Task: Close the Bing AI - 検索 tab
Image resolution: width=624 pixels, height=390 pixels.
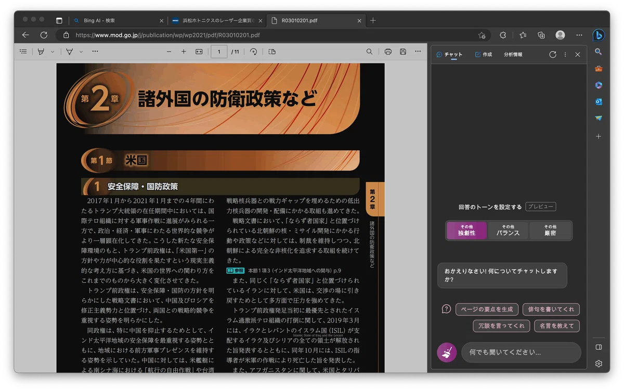Action: [x=161, y=21]
